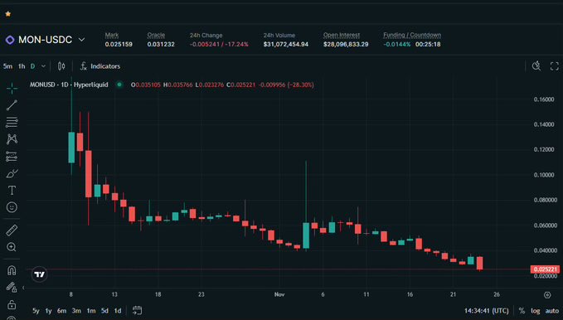Screen dimensions: 563x320
Task: Click the 0.025221 current price label
Action: point(545,269)
